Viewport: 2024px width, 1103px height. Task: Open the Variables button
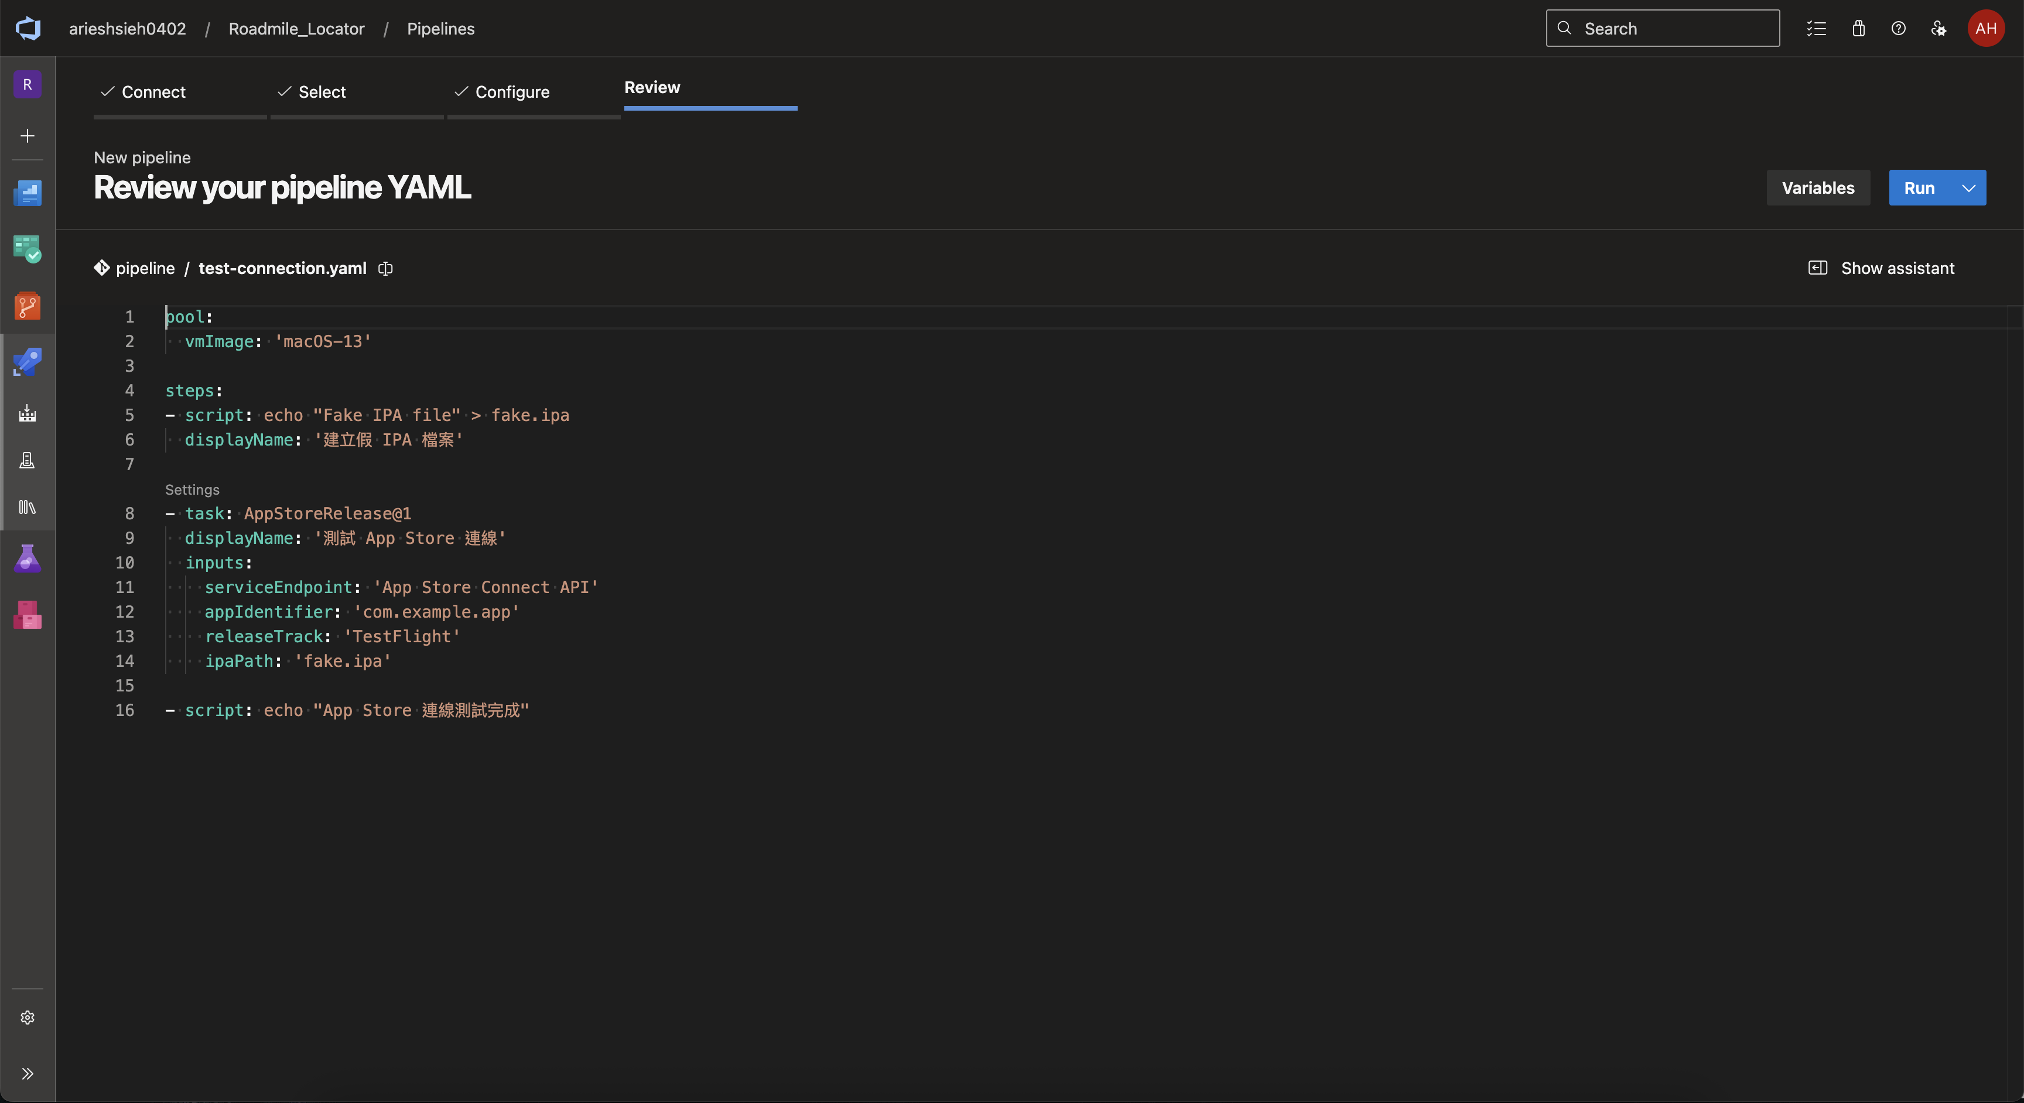(x=1817, y=188)
